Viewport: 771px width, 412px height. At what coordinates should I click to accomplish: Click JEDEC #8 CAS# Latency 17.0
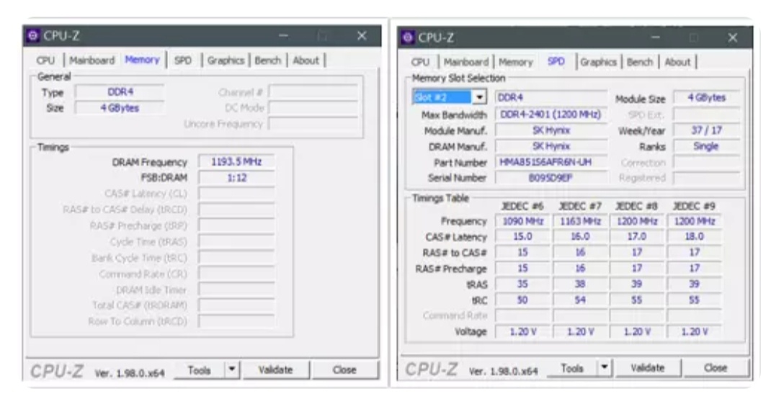pyautogui.click(x=637, y=236)
